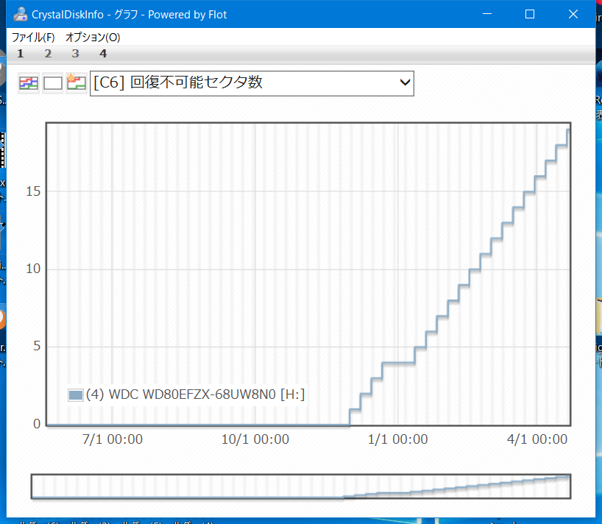The height and width of the screenshot is (524, 602).
Task: Click the overview strip below the graph
Action: click(x=300, y=486)
